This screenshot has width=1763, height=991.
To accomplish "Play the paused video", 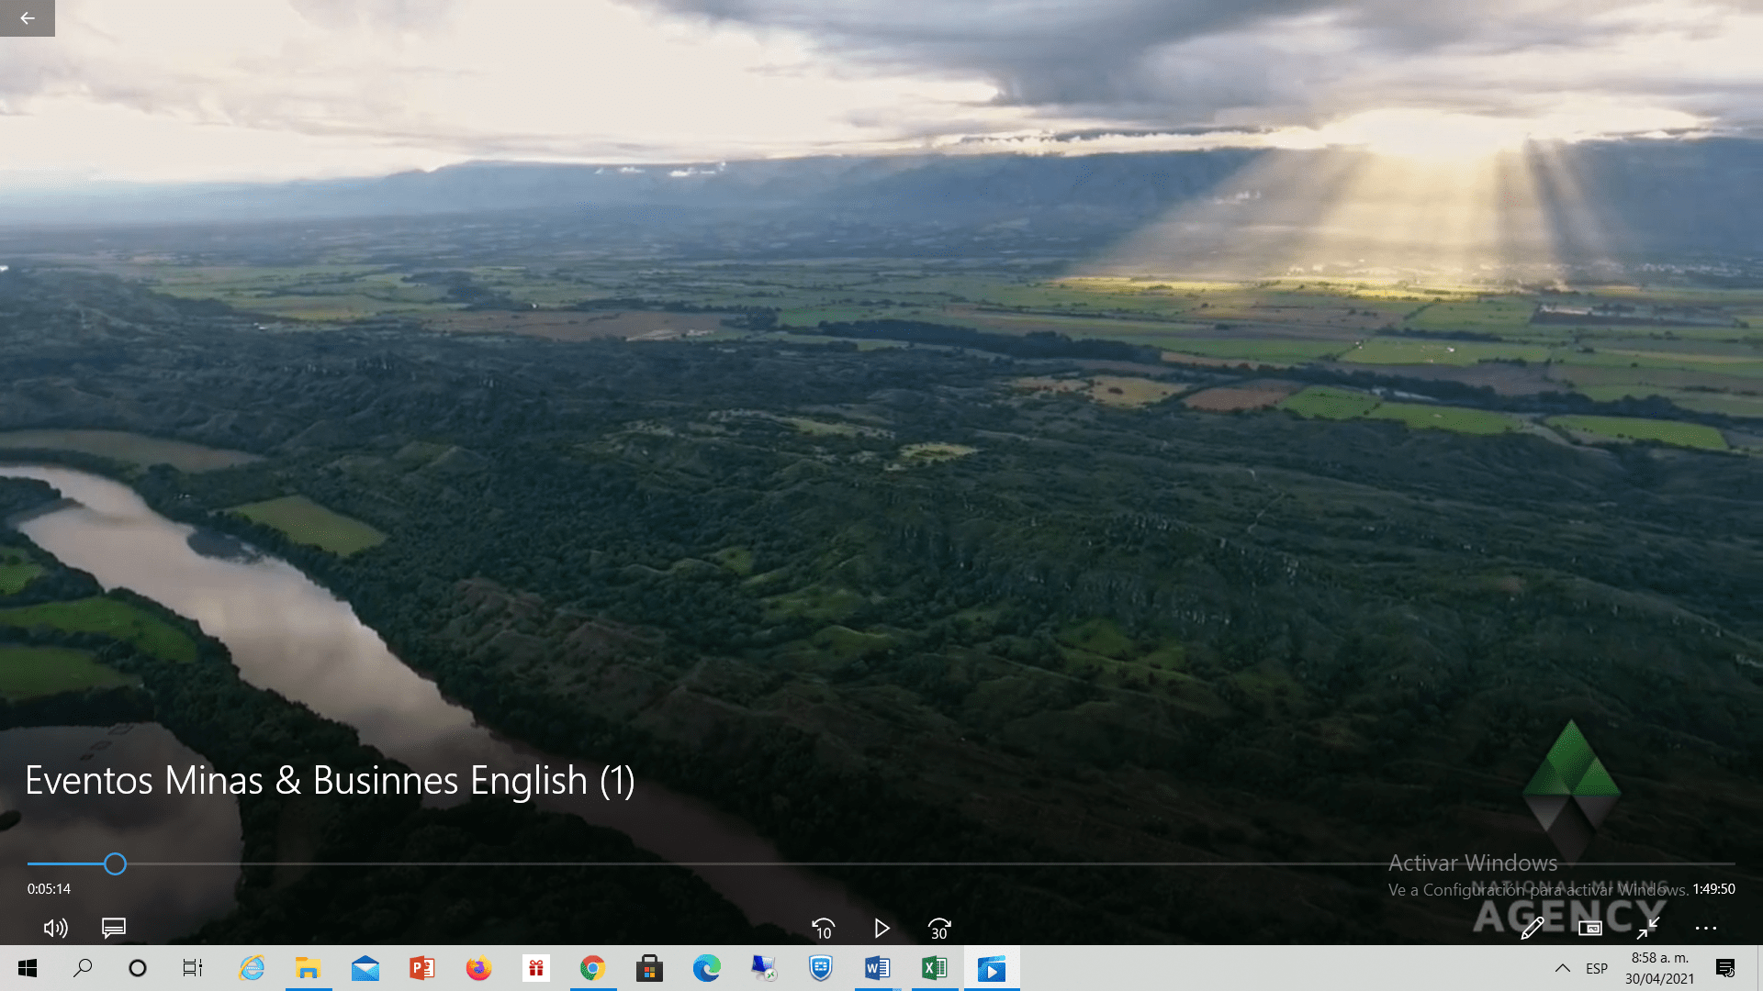I will click(x=881, y=929).
